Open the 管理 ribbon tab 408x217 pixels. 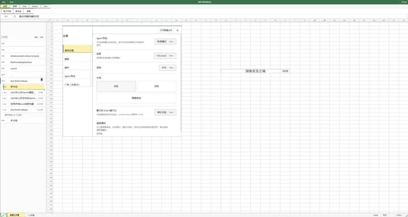point(15,6)
